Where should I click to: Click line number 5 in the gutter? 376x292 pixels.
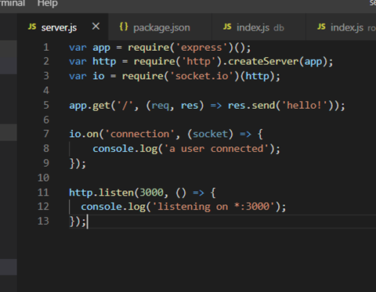(46, 105)
